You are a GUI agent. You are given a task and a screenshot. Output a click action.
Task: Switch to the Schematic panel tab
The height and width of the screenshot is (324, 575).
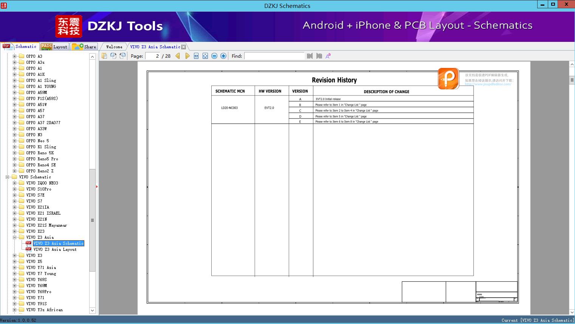click(19, 46)
